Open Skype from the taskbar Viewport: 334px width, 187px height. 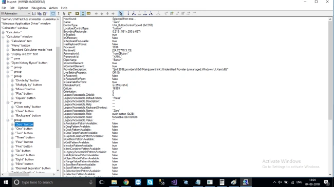tap(150, 182)
